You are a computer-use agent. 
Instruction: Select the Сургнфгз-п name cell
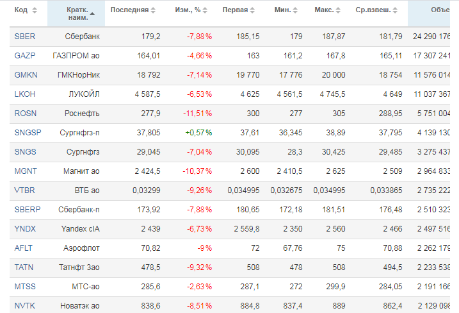79,133
